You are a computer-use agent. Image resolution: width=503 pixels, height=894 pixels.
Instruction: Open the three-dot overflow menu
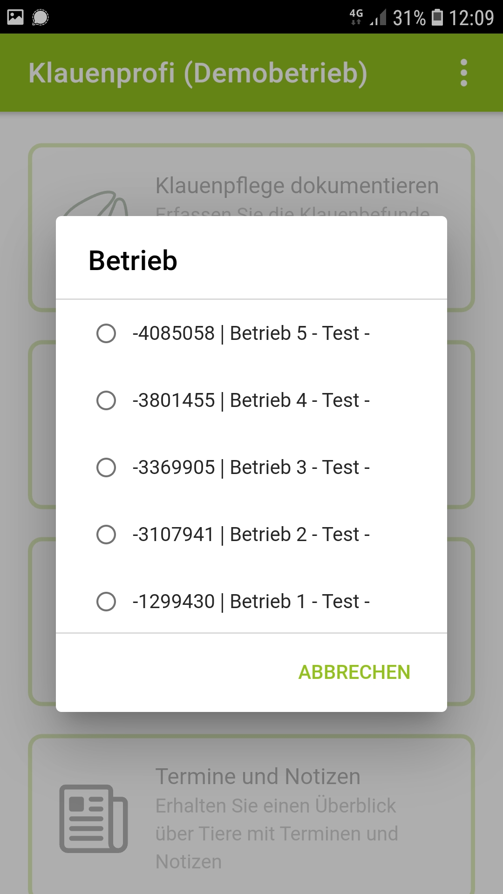click(x=463, y=73)
